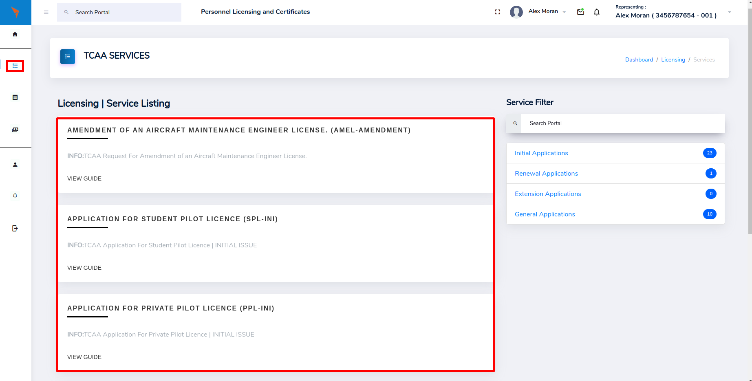The image size is (752, 381).
Task: Toggle fullscreen mode icon
Action: [498, 12]
